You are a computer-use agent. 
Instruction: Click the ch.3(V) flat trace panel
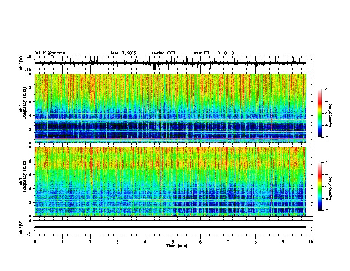173,227
